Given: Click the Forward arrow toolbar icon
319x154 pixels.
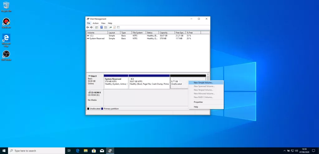Looking at the screenshot, I should 91,27.
